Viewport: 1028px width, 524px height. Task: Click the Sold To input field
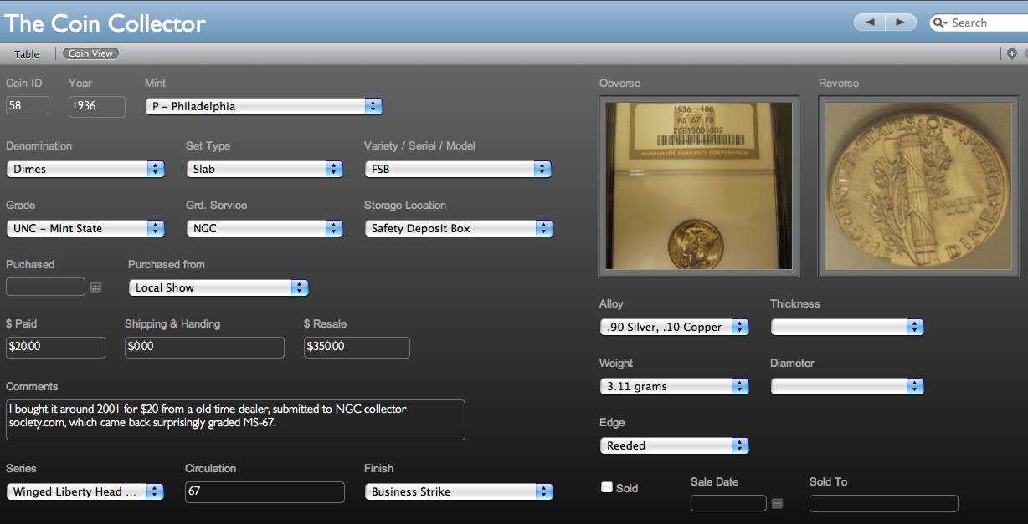click(883, 503)
